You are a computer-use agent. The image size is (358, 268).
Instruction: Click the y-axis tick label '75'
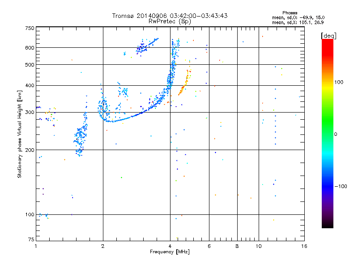tap(31, 239)
